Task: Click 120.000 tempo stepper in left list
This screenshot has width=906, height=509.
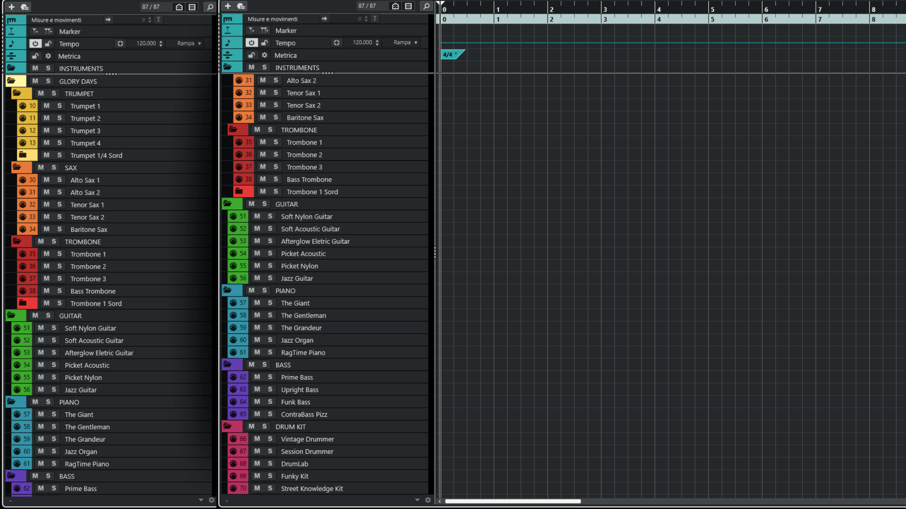Action: click(x=161, y=44)
